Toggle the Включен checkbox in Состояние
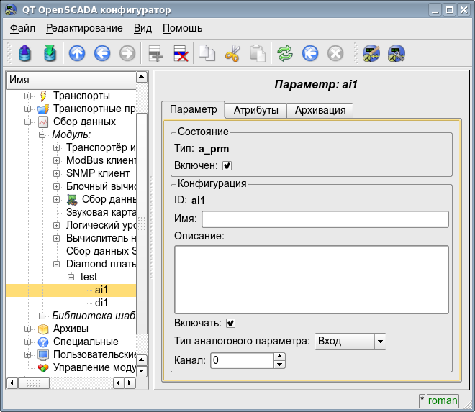Viewport: 475px width, 412px height. point(227,165)
